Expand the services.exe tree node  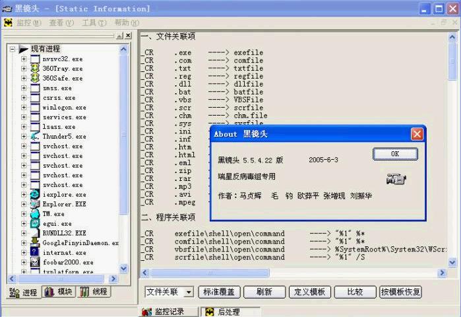[x=24, y=117]
